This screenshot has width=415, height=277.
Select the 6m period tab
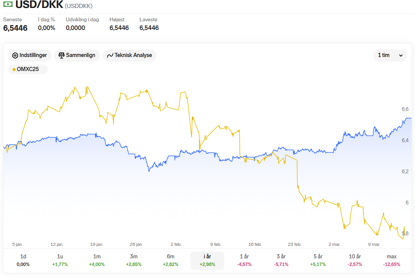[x=170, y=260]
